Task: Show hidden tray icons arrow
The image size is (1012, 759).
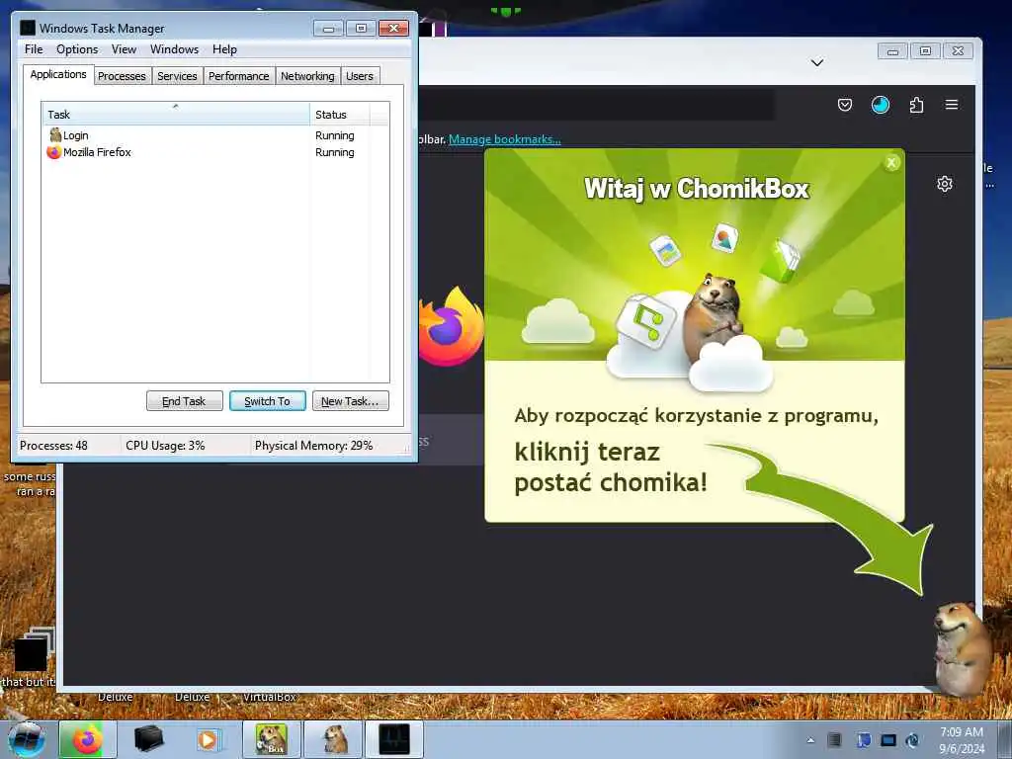Action: [x=810, y=740]
